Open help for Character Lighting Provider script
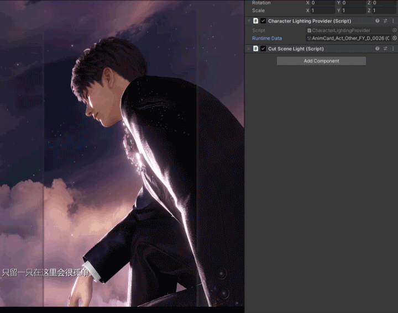398x313 pixels. pyautogui.click(x=378, y=21)
